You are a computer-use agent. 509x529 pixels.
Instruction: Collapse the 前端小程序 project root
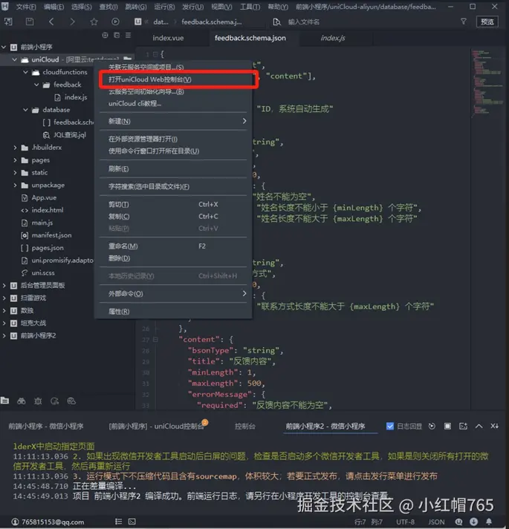[x=4, y=47]
